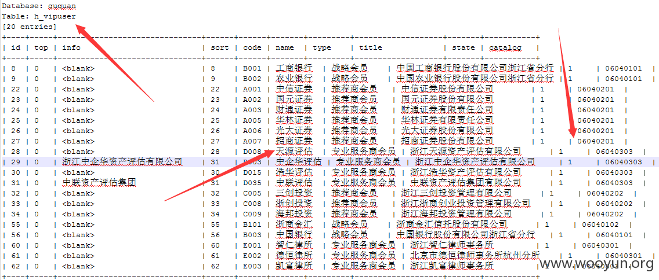Click the name '华林证券'
This screenshot has height=280, width=659.
(294, 120)
